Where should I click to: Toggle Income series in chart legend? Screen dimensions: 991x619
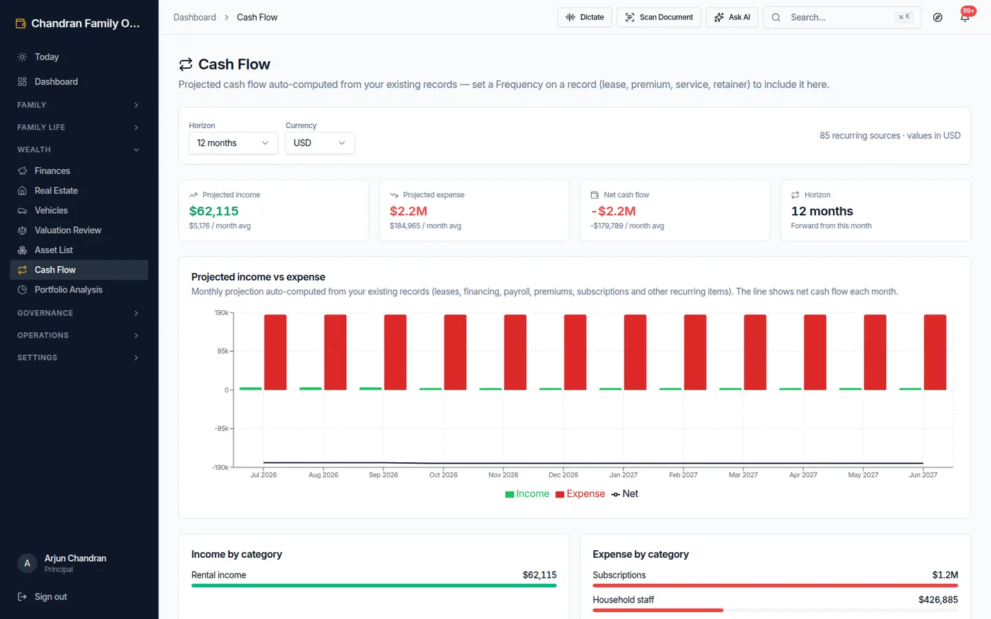[527, 494]
